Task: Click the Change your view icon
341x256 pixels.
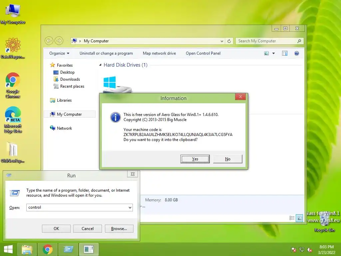Action: 266,53
